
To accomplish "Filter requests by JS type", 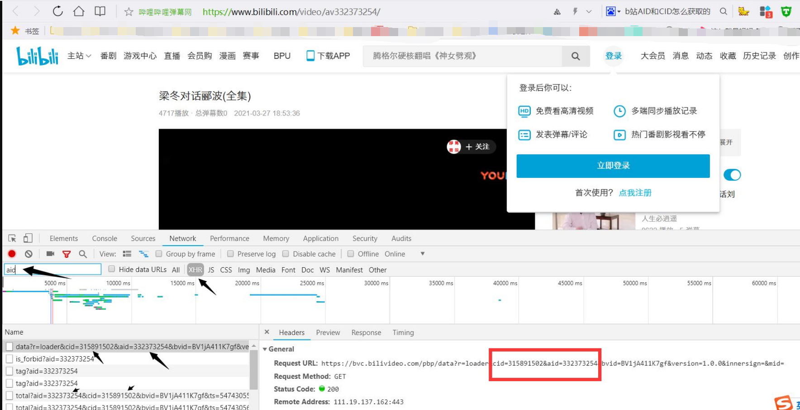I will (211, 270).
